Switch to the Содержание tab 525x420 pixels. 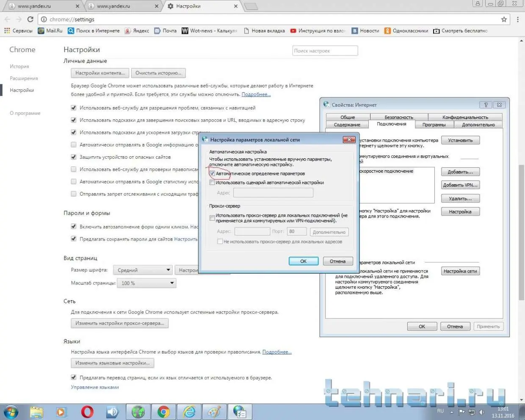pyautogui.click(x=347, y=124)
